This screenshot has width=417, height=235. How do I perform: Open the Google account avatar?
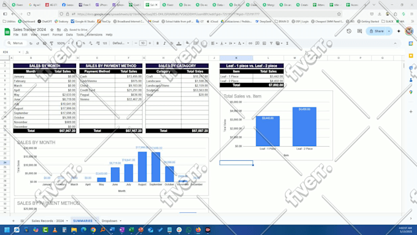[x=409, y=31]
